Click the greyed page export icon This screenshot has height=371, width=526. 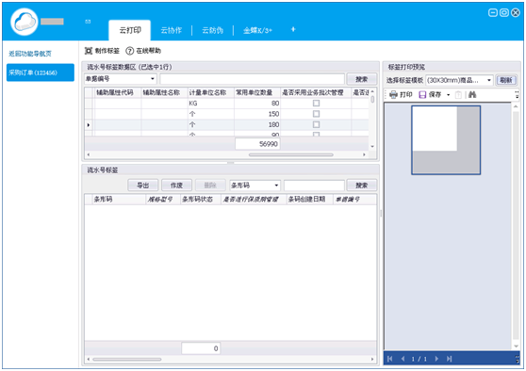pos(458,95)
